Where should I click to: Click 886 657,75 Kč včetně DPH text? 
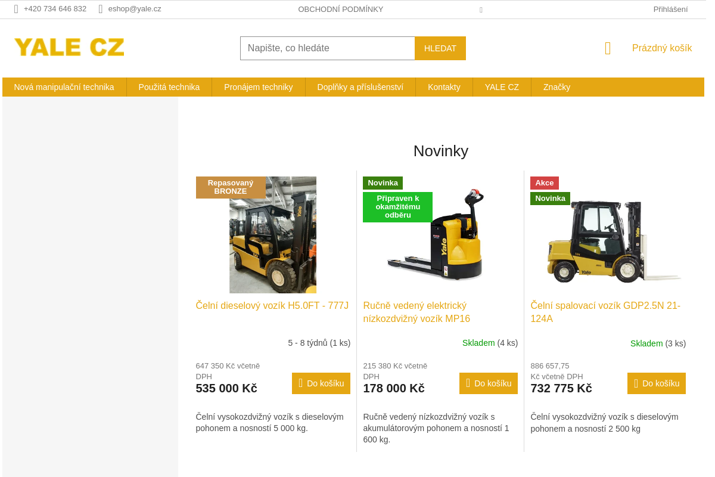(557, 371)
